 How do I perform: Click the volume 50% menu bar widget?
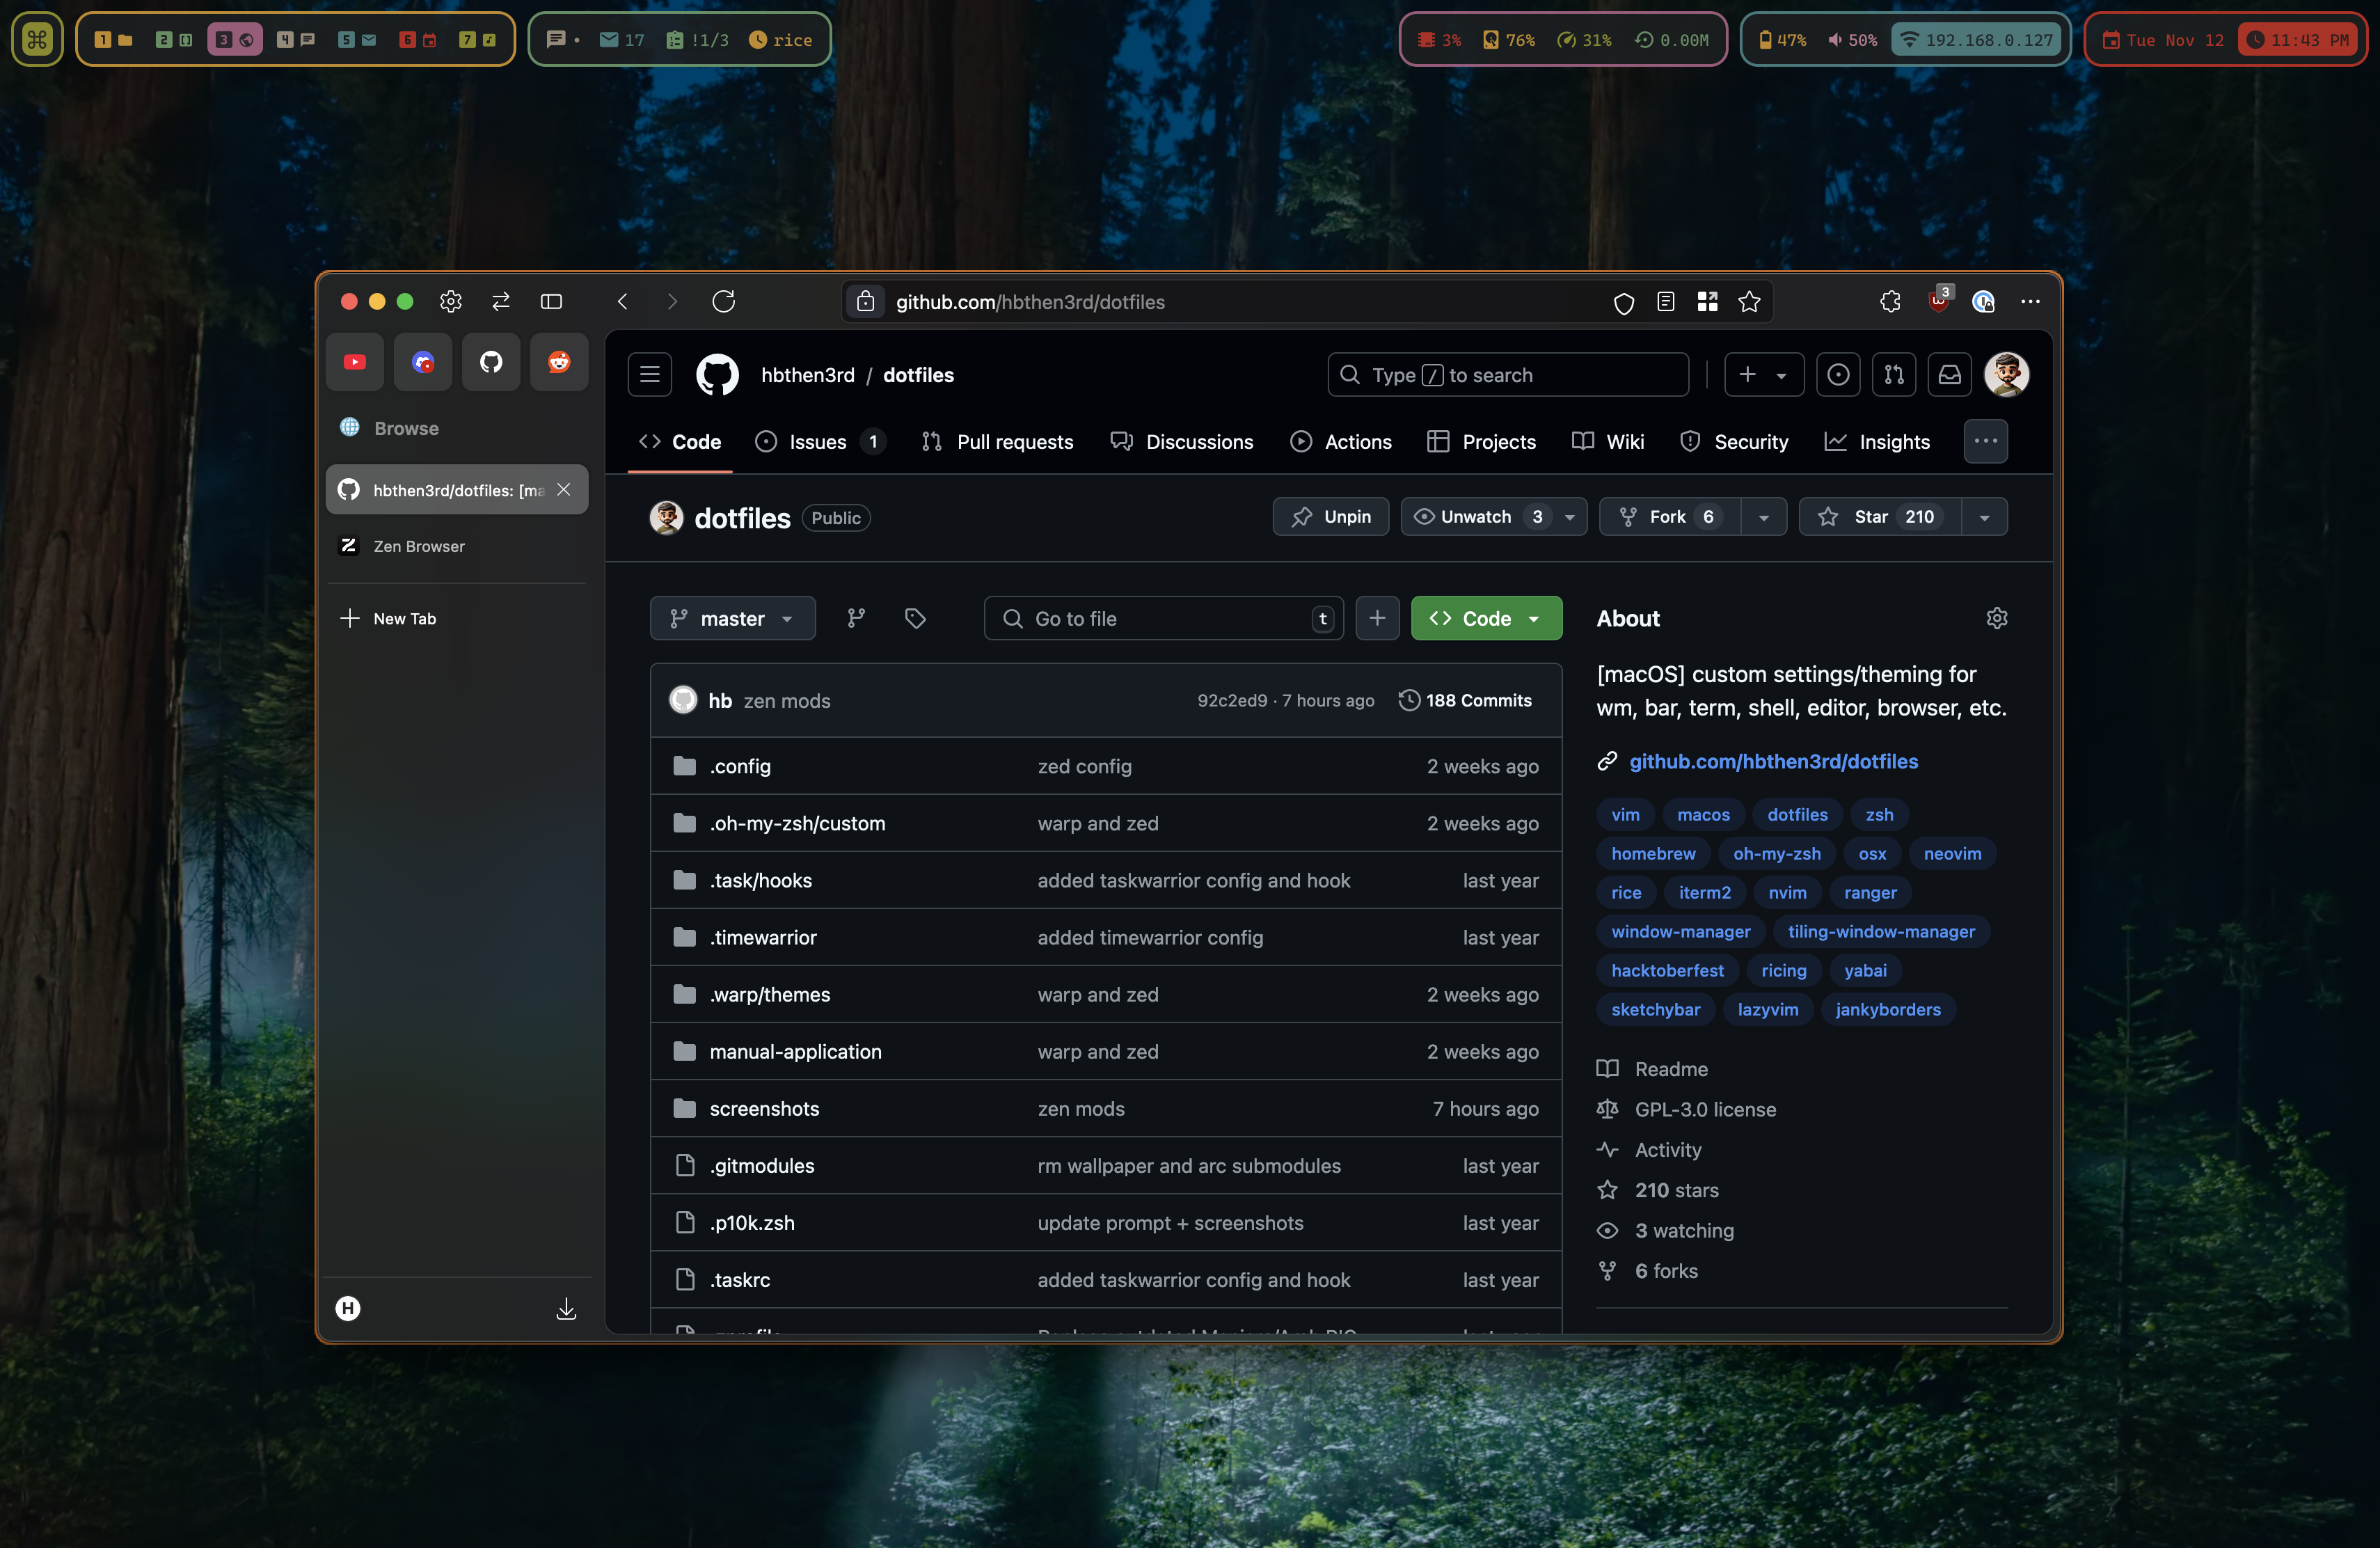(1852, 40)
